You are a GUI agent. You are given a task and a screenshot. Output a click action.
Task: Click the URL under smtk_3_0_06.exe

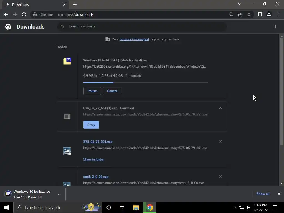click(144, 183)
